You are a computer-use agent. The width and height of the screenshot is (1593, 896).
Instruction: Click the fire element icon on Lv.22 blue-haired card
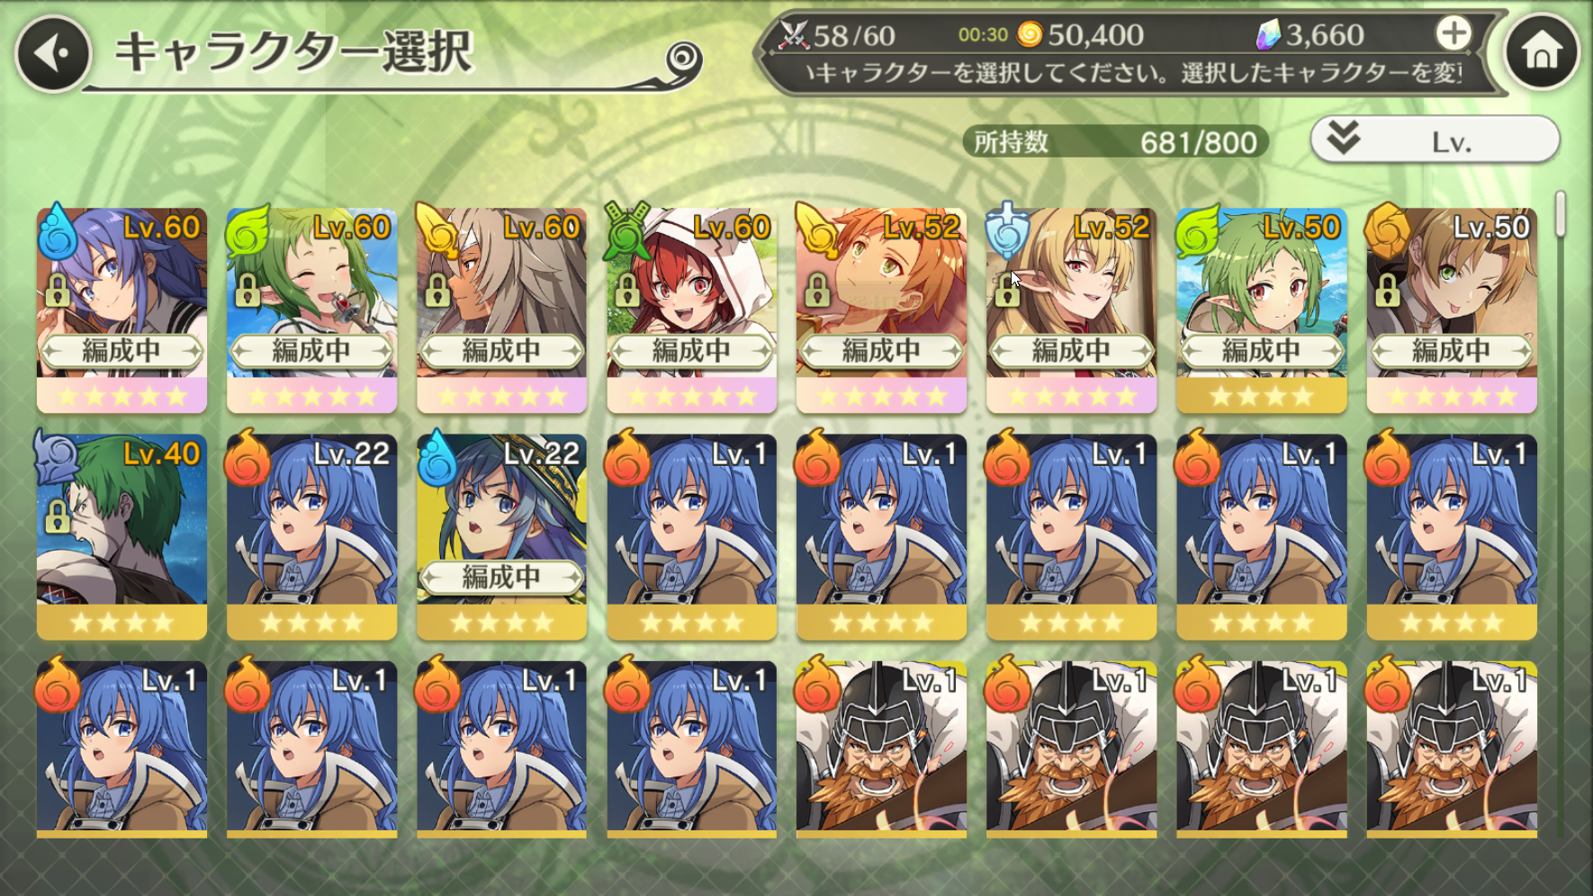point(247,457)
